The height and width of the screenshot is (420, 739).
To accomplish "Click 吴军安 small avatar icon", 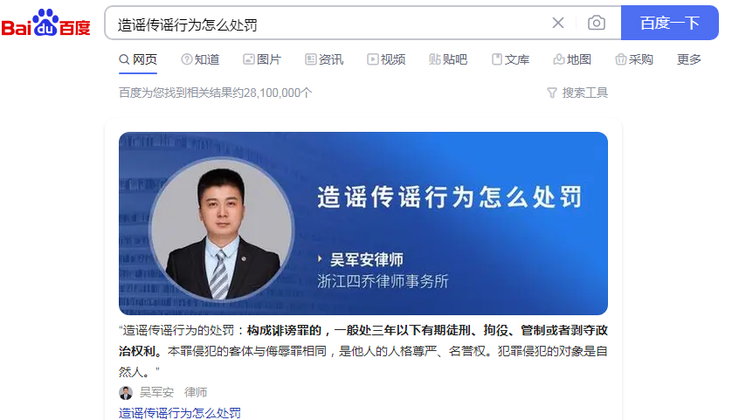I will click(126, 392).
